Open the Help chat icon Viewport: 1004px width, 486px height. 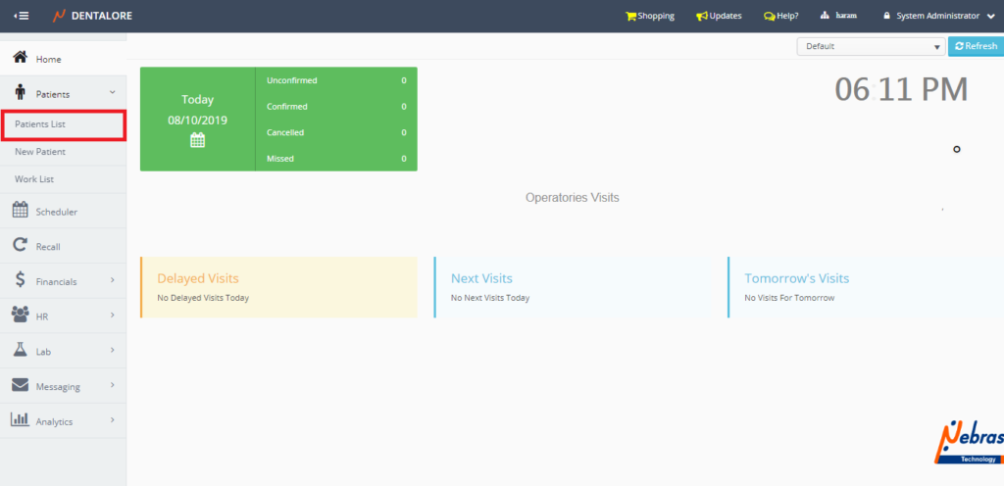tap(769, 16)
